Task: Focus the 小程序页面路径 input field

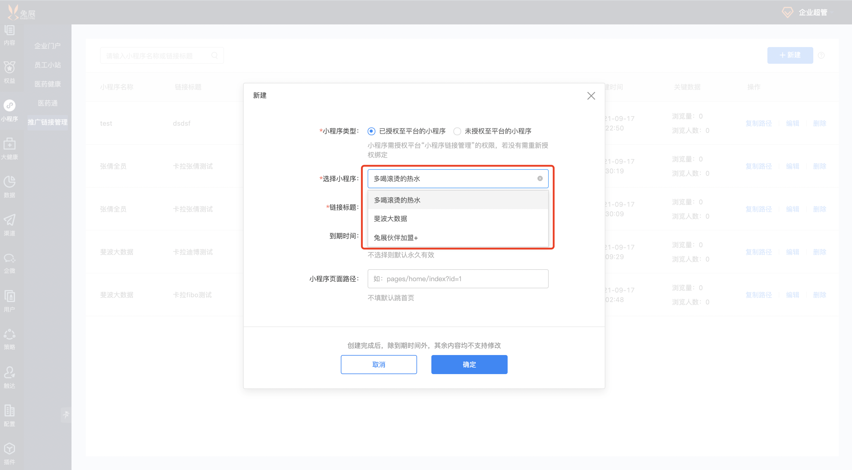Action: point(458,278)
